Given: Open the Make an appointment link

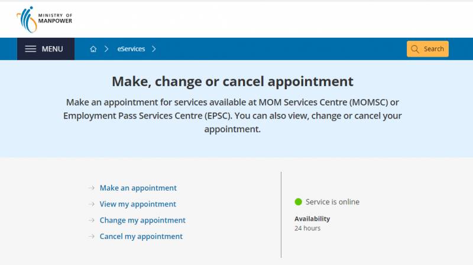Looking at the screenshot, I should pos(138,188).
